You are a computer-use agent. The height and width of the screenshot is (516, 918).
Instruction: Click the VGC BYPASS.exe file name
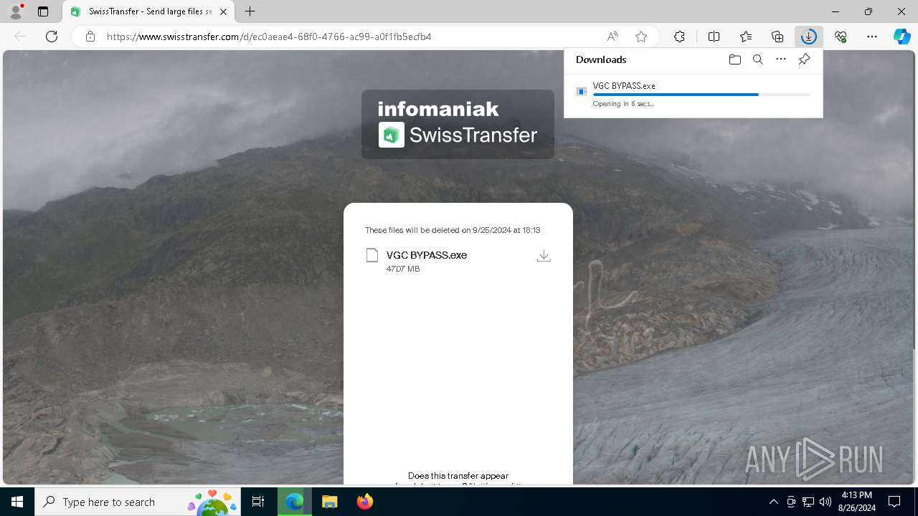click(427, 255)
